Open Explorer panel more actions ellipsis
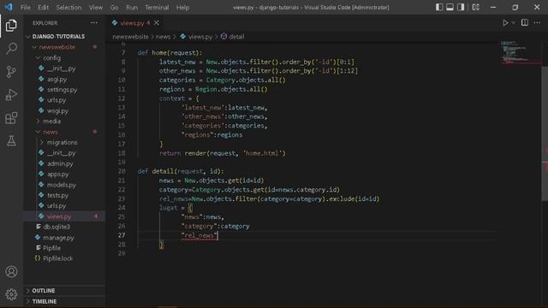Viewport: 548px width, 308px height. click(94, 23)
